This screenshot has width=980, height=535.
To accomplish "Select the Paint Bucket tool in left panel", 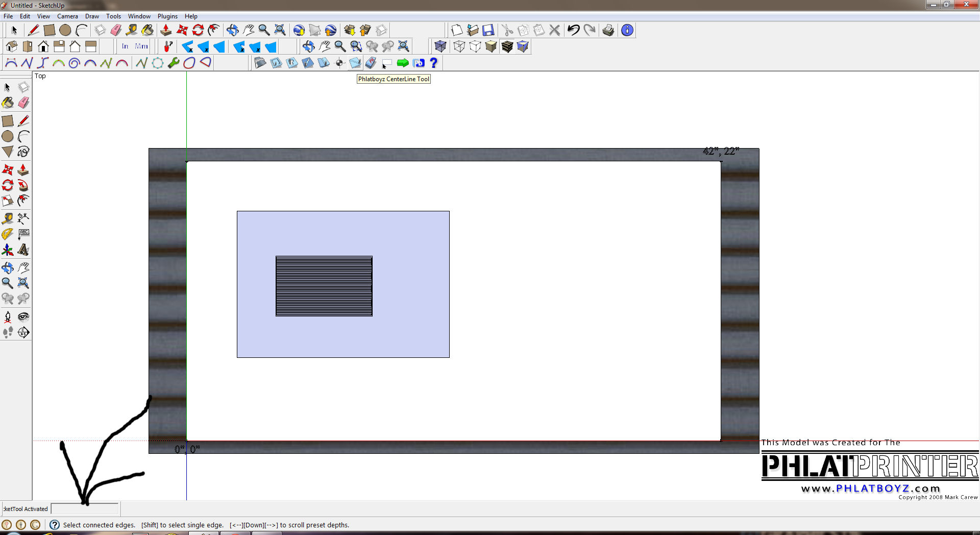I will pos(8,103).
